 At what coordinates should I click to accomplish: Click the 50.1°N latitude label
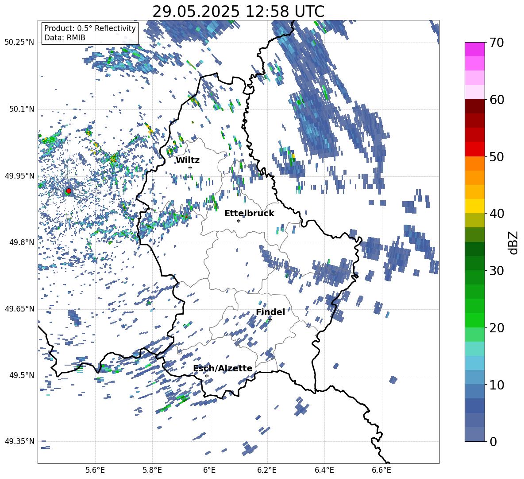pyautogui.click(x=22, y=109)
